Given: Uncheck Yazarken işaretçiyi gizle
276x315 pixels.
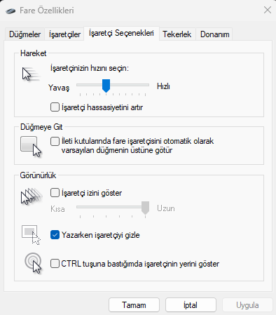Looking at the screenshot, I should pyautogui.click(x=55, y=235).
